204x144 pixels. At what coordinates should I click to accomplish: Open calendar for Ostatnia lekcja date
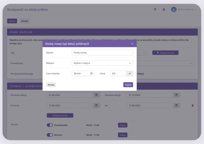click(176, 95)
